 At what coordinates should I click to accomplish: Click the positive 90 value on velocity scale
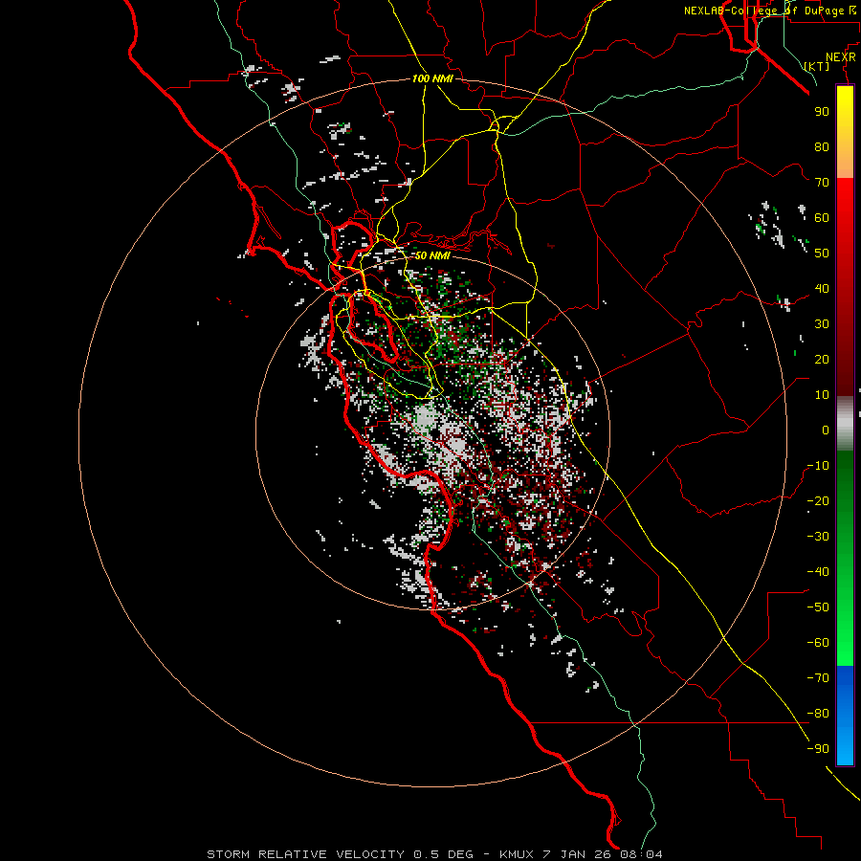822,112
